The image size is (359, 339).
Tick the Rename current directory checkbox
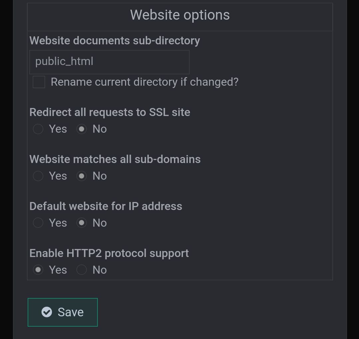(x=39, y=82)
